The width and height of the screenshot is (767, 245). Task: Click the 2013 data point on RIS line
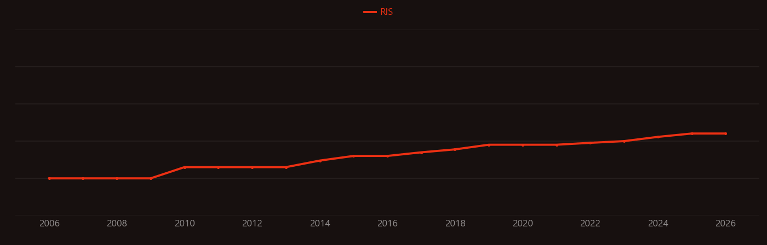pyautogui.click(x=286, y=167)
